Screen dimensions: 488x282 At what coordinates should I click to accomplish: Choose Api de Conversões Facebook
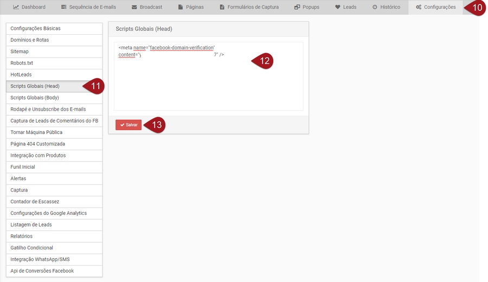(x=42, y=271)
